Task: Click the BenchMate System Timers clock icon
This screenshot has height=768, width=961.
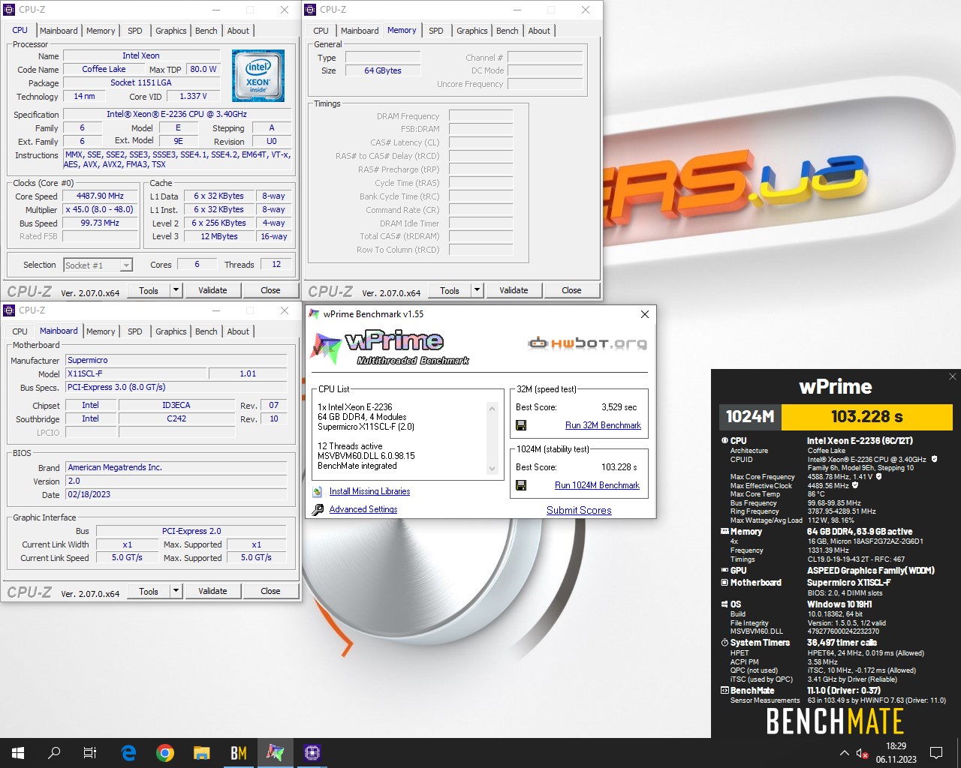Action: (725, 643)
